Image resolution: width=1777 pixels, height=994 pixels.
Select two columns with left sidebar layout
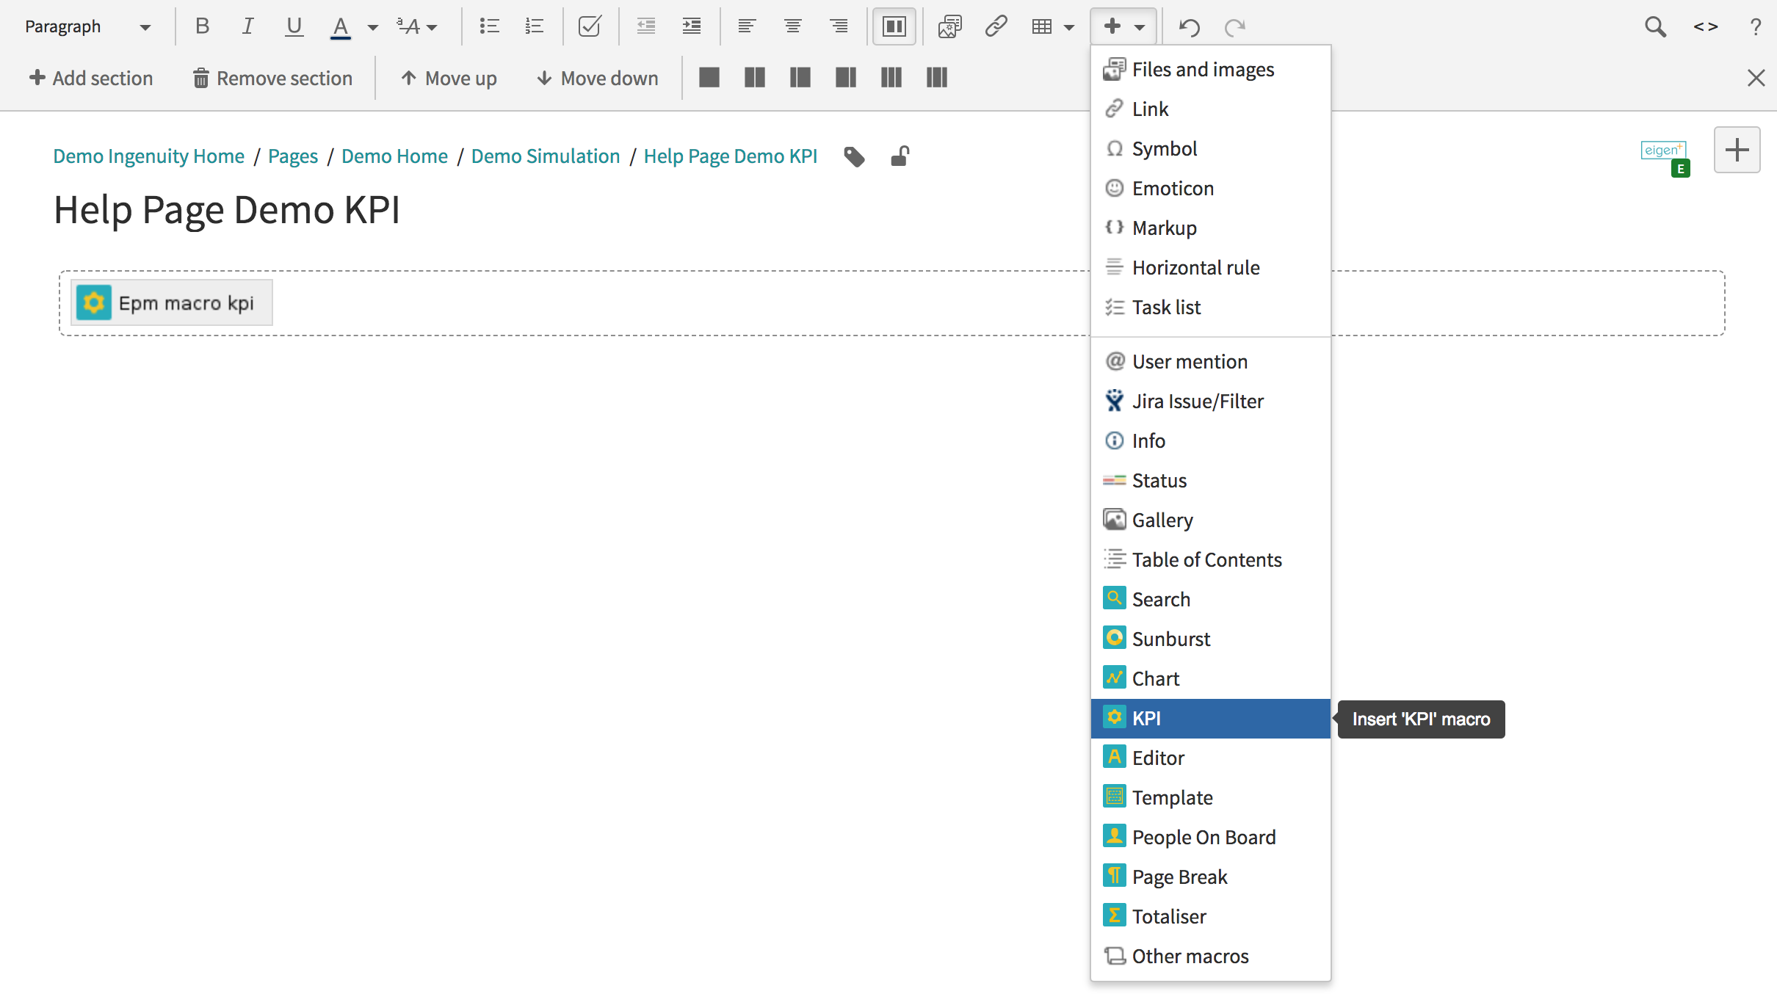click(x=800, y=77)
